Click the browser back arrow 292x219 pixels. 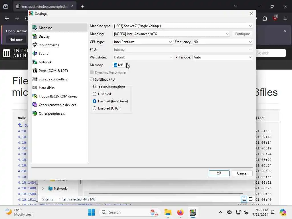(7, 19)
